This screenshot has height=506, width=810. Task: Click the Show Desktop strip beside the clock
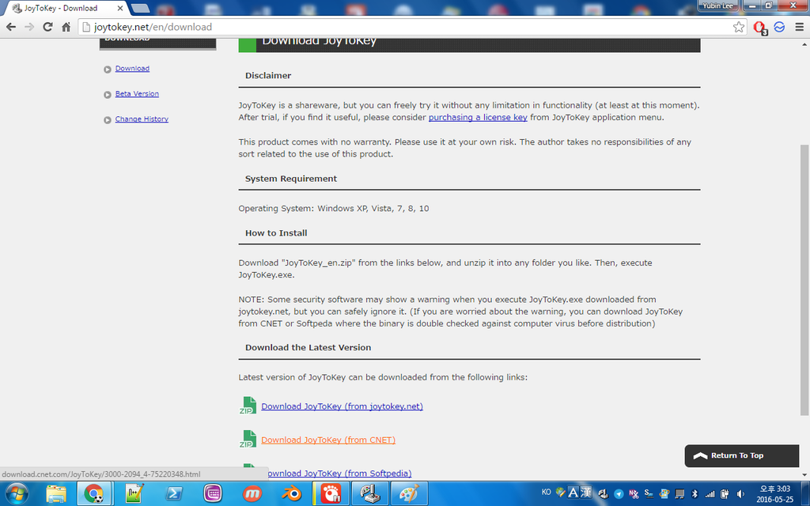click(x=805, y=493)
